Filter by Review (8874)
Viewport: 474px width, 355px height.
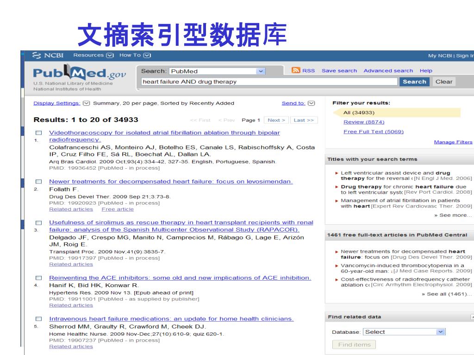pyautogui.click(x=364, y=122)
